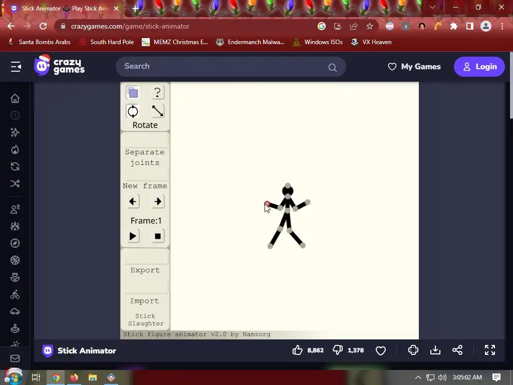513x385 pixels.
Task: Click the Login button
Action: click(x=479, y=67)
